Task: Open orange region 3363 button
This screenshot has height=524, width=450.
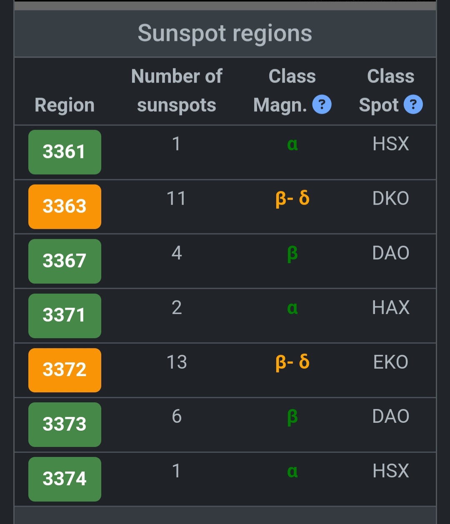Action: (65, 207)
